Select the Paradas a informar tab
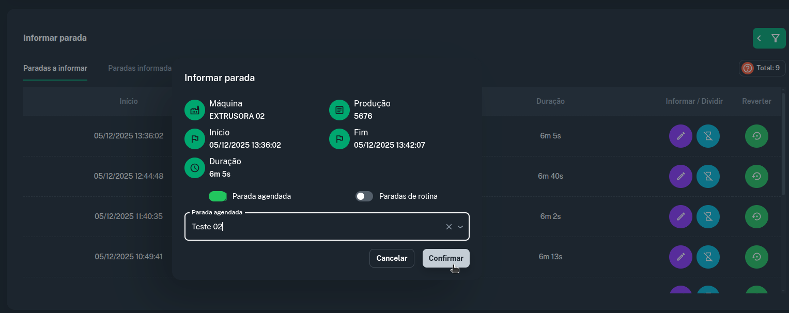This screenshot has height=313, width=789. (x=55, y=68)
